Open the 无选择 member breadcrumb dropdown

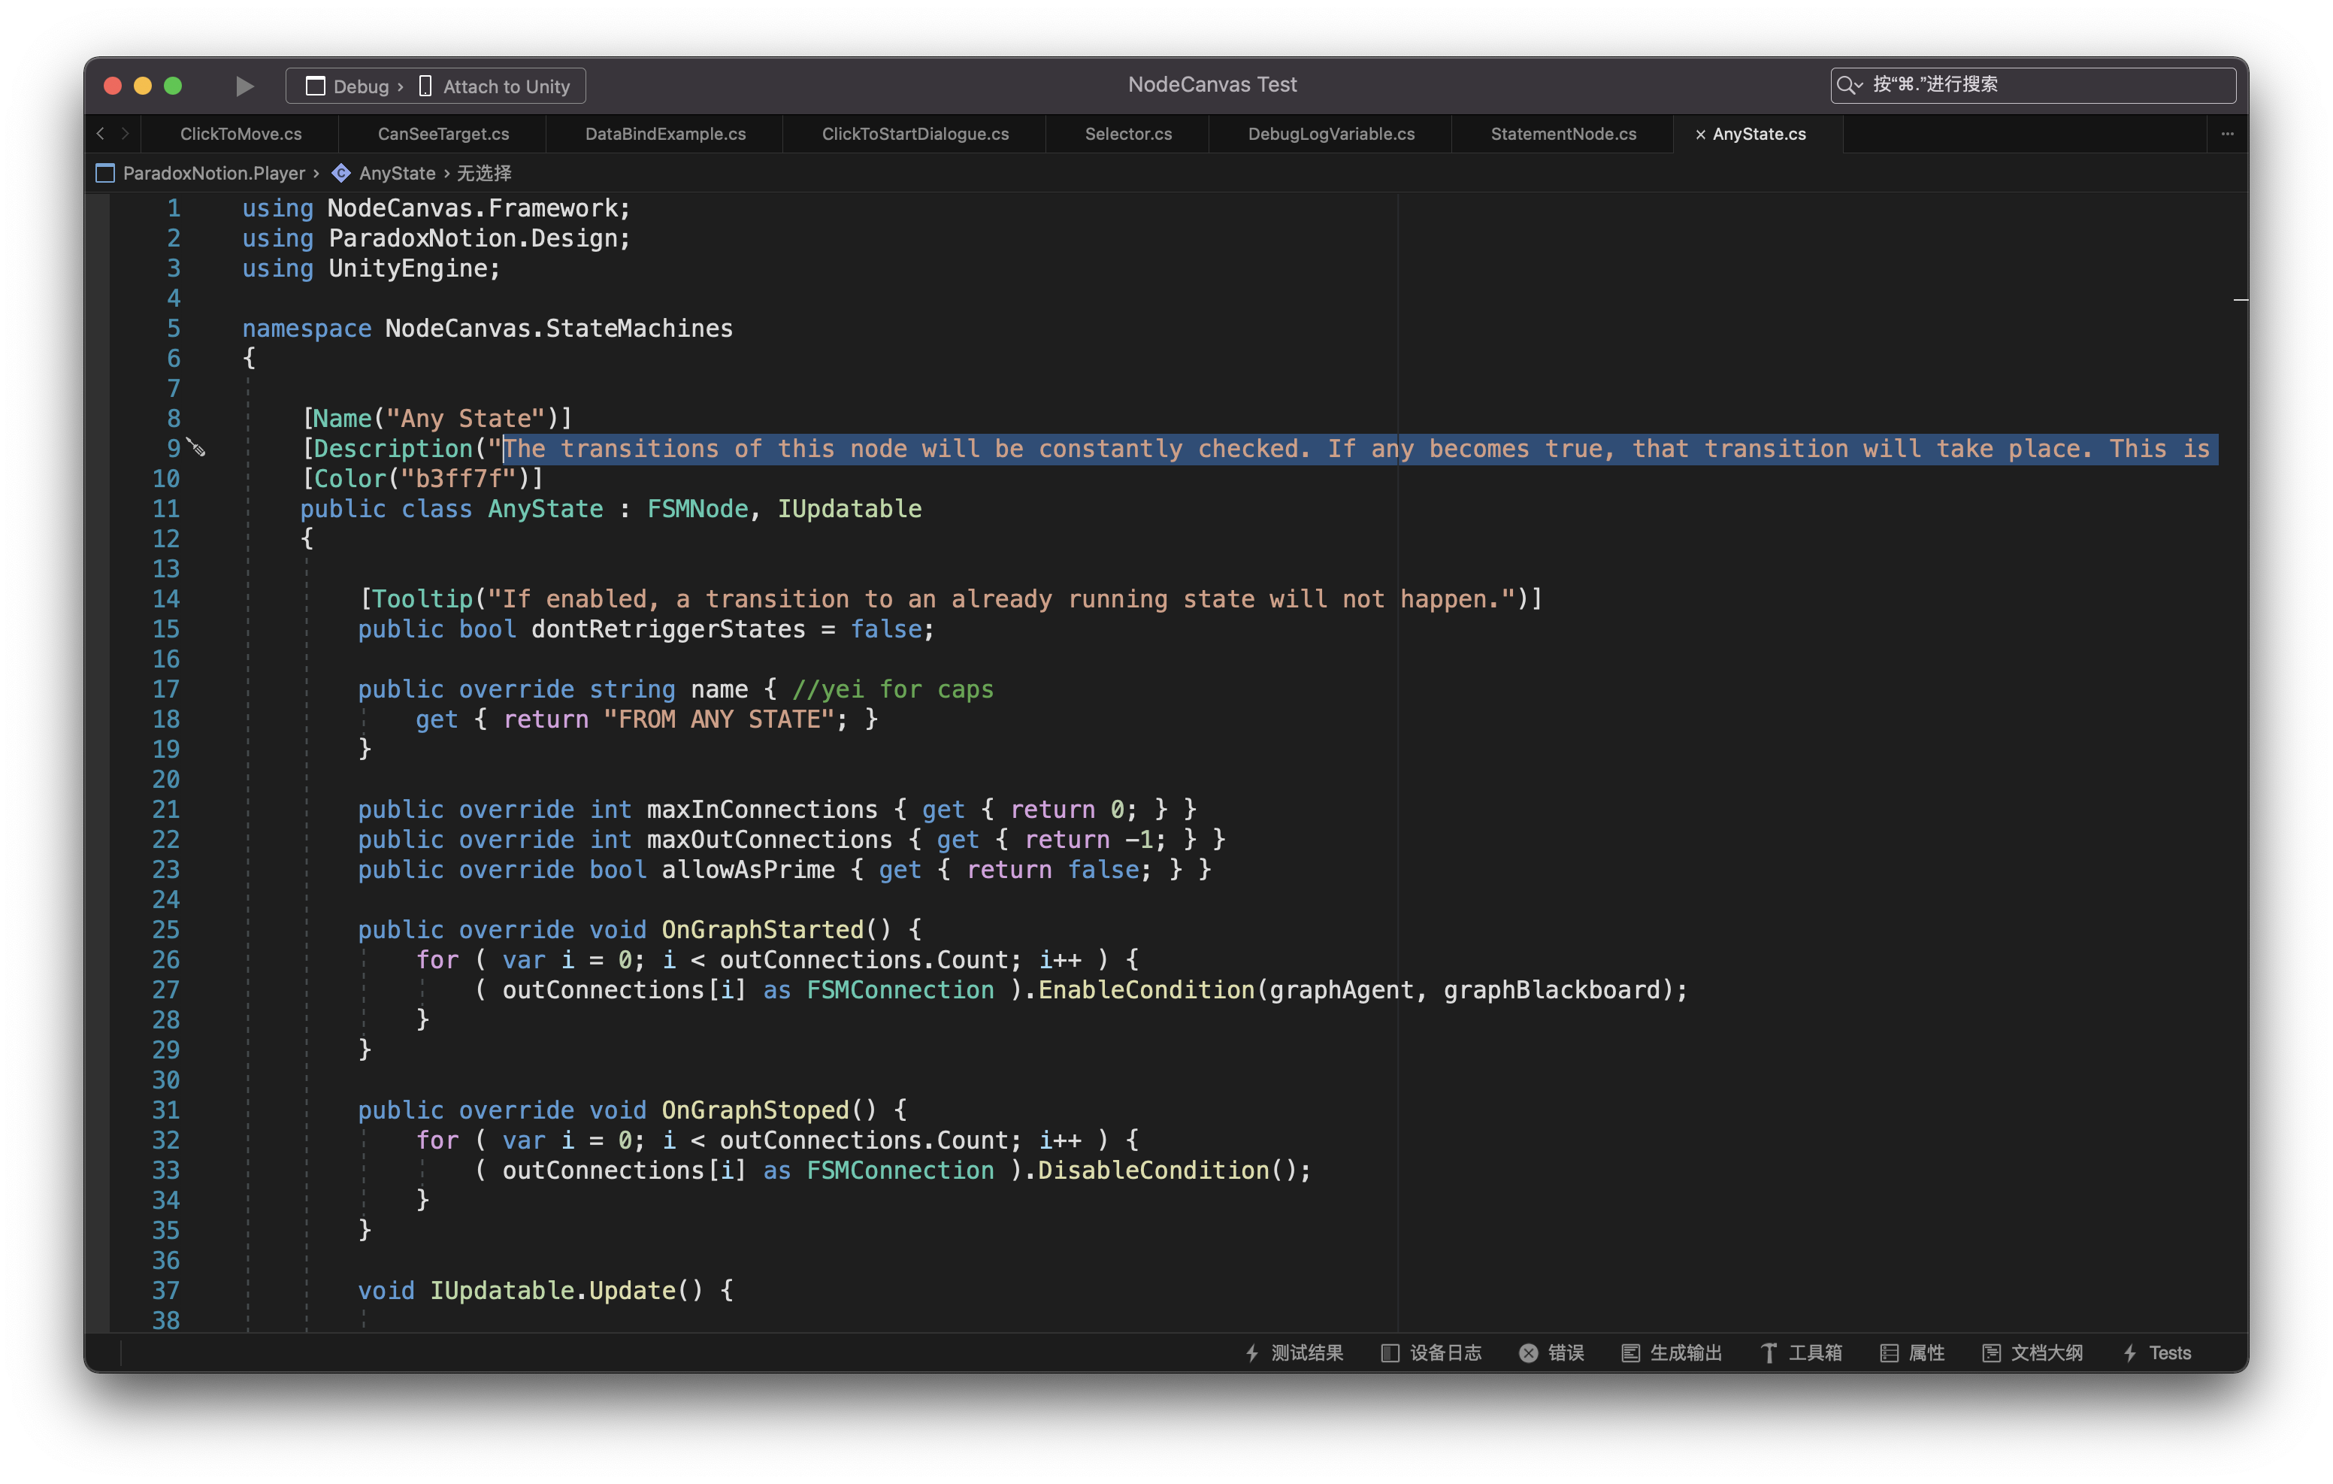485,173
